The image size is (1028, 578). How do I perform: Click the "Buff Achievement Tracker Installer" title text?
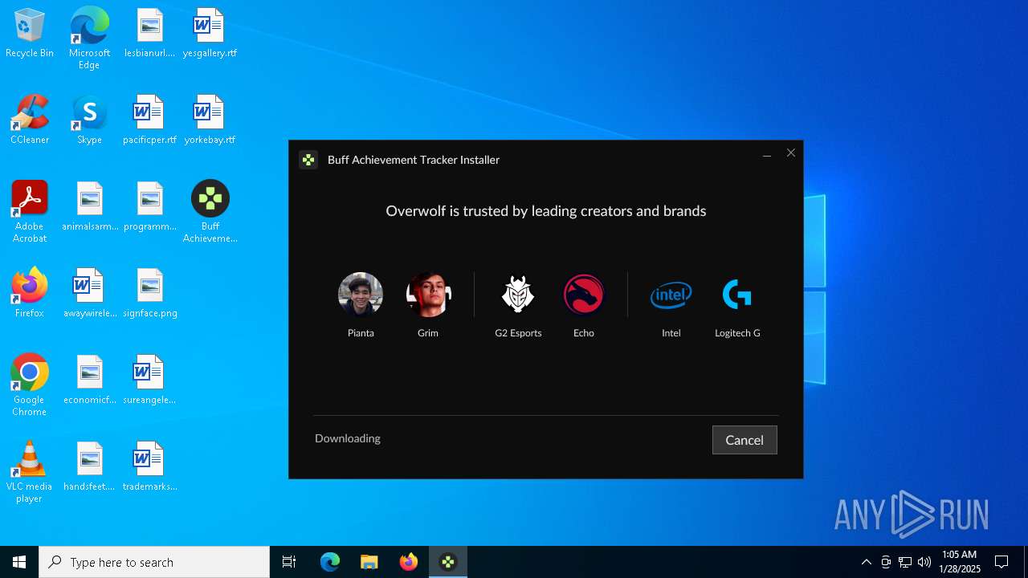pyautogui.click(x=414, y=160)
